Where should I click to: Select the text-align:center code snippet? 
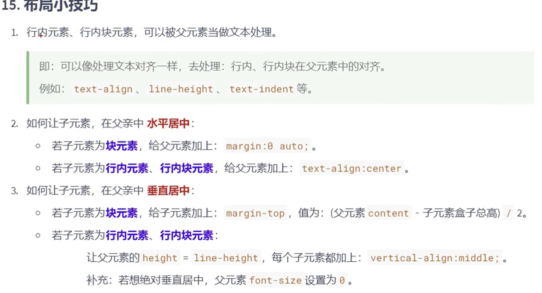(x=352, y=169)
